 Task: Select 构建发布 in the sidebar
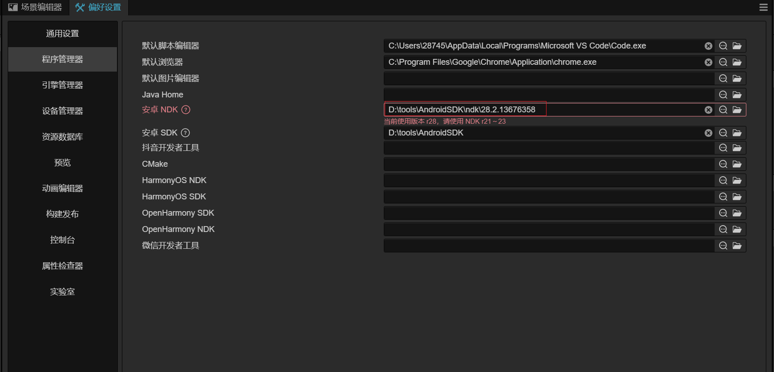point(63,214)
